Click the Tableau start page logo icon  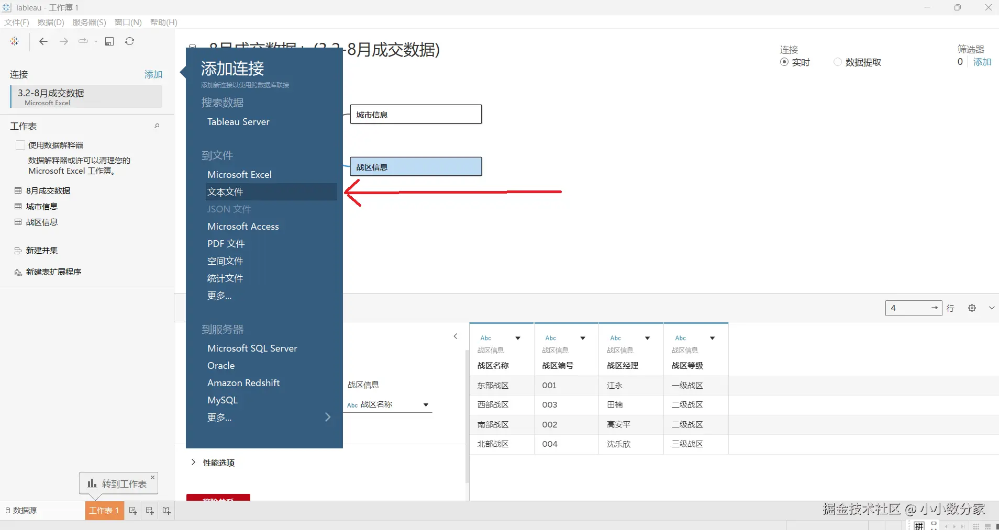pyautogui.click(x=15, y=41)
